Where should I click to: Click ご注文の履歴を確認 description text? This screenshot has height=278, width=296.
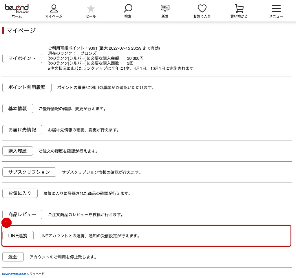(x=68, y=151)
